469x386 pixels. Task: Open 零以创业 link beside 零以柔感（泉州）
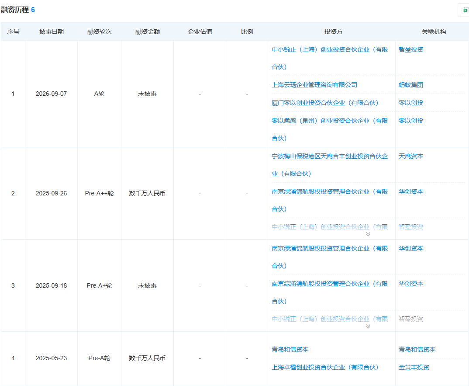(411, 121)
